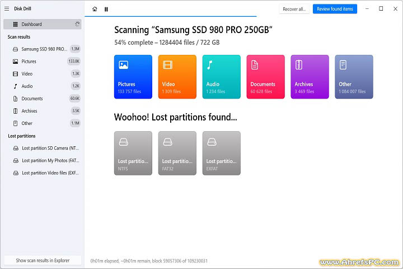
Task: Click the 60.6K badge next to Documents
Action: click(x=75, y=98)
